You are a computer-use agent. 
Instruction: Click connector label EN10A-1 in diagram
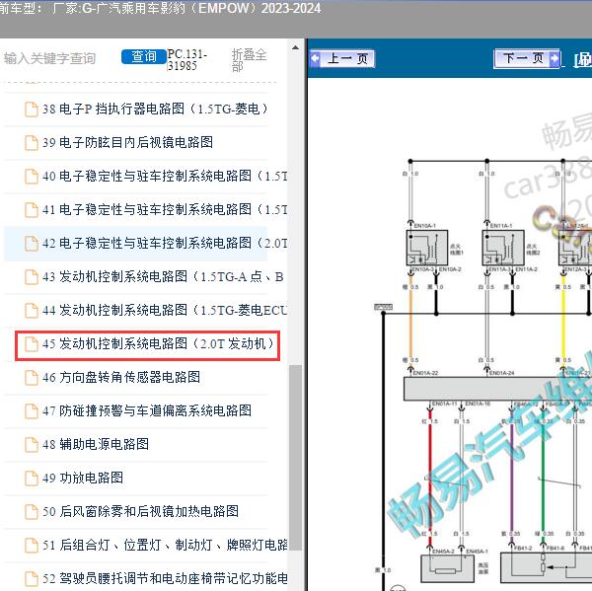424,226
